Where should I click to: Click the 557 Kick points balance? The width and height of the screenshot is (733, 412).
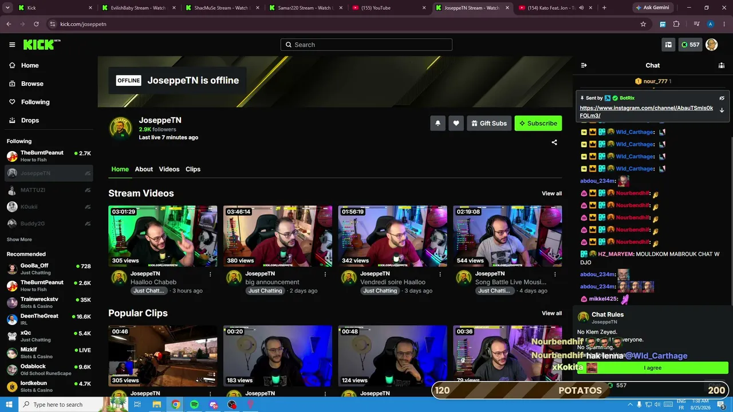tap(690, 45)
